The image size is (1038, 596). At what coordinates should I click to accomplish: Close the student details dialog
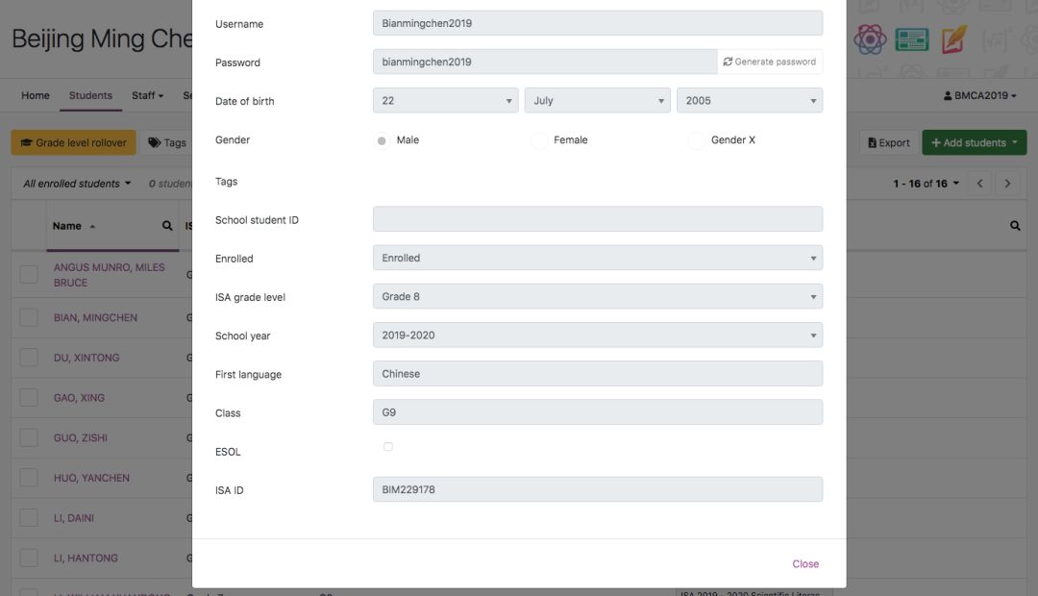click(805, 564)
